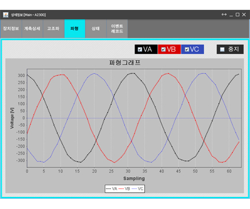Disable the VC waveform checkbox
Viewport: 250px width, 209px height.
coord(186,49)
